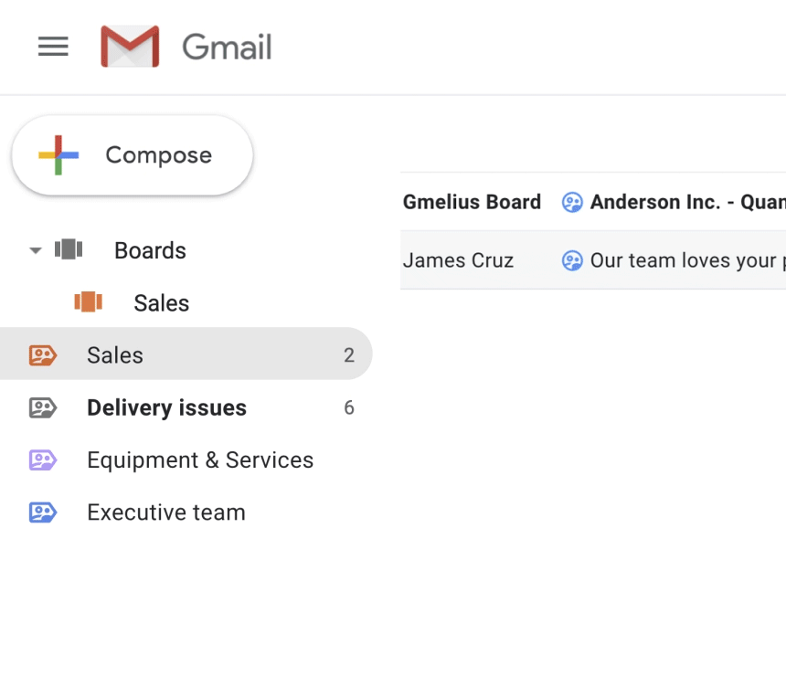Compose a new email
Viewport: 786px width, 676px height.
click(133, 155)
